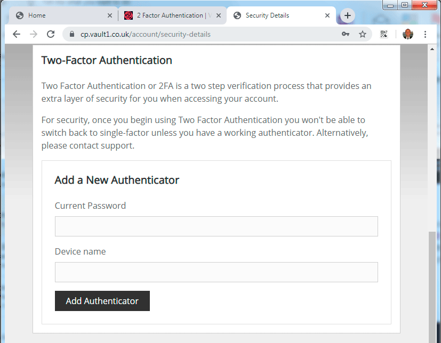Open the saved passwords key icon
This screenshot has width=441, height=343.
[x=346, y=34]
